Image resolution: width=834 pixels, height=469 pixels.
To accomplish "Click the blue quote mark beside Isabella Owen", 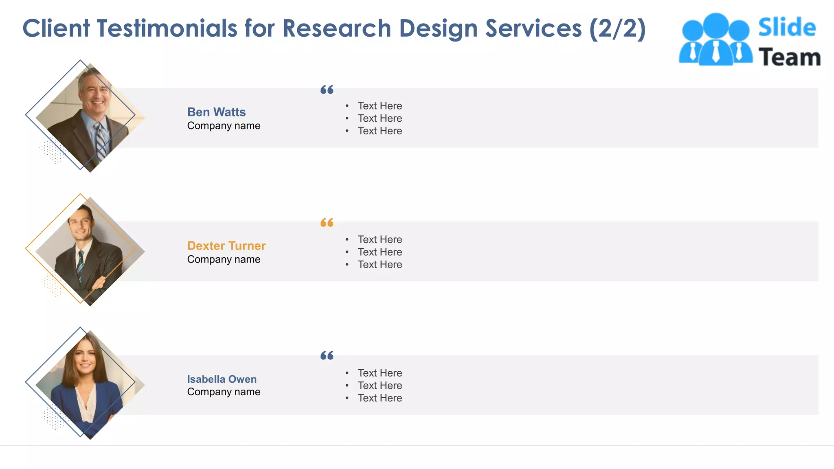I will coord(327,356).
